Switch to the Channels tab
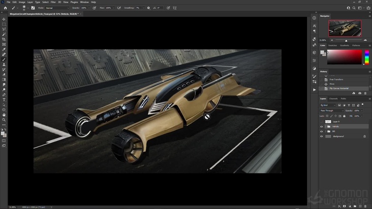Viewport: 372px width, 209px height. [x=333, y=98]
